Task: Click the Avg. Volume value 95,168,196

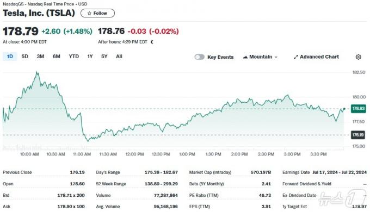Action: 166,207
